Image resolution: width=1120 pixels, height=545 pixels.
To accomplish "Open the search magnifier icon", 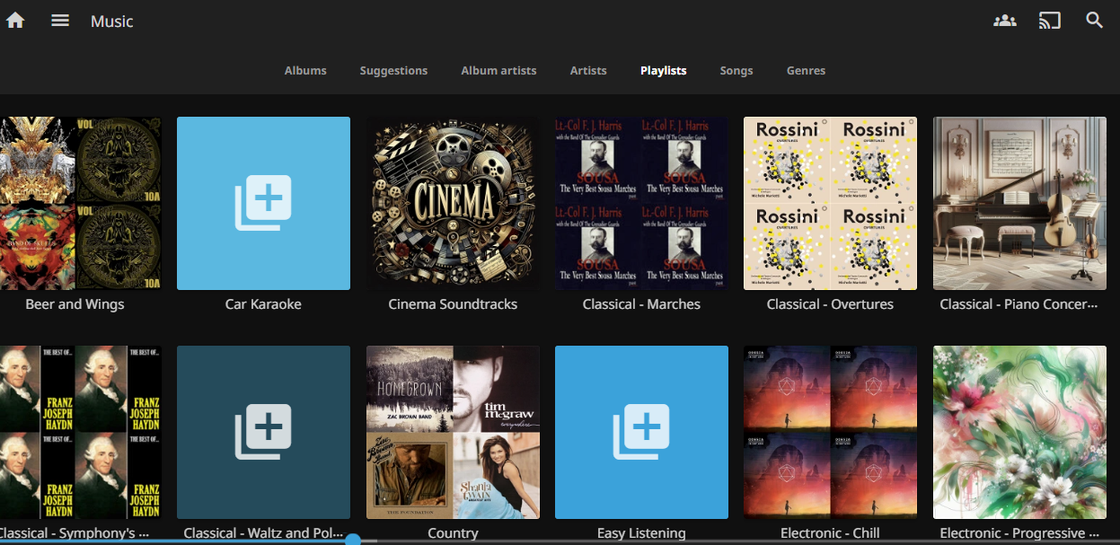I will point(1094,21).
